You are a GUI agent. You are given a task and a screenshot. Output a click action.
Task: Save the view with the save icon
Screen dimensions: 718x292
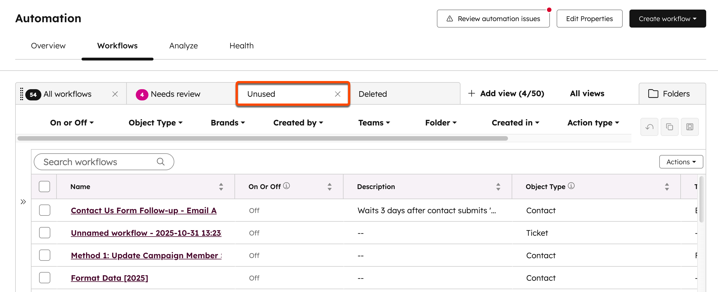click(690, 127)
